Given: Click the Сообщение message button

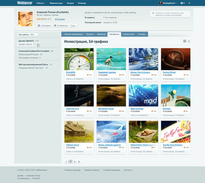Looking at the screenshot, I should (x=44, y=25).
